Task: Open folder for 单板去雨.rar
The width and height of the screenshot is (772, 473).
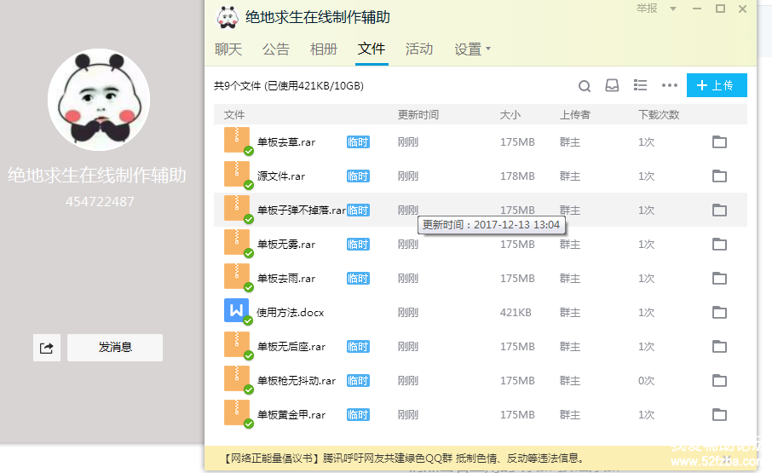Action: point(719,279)
